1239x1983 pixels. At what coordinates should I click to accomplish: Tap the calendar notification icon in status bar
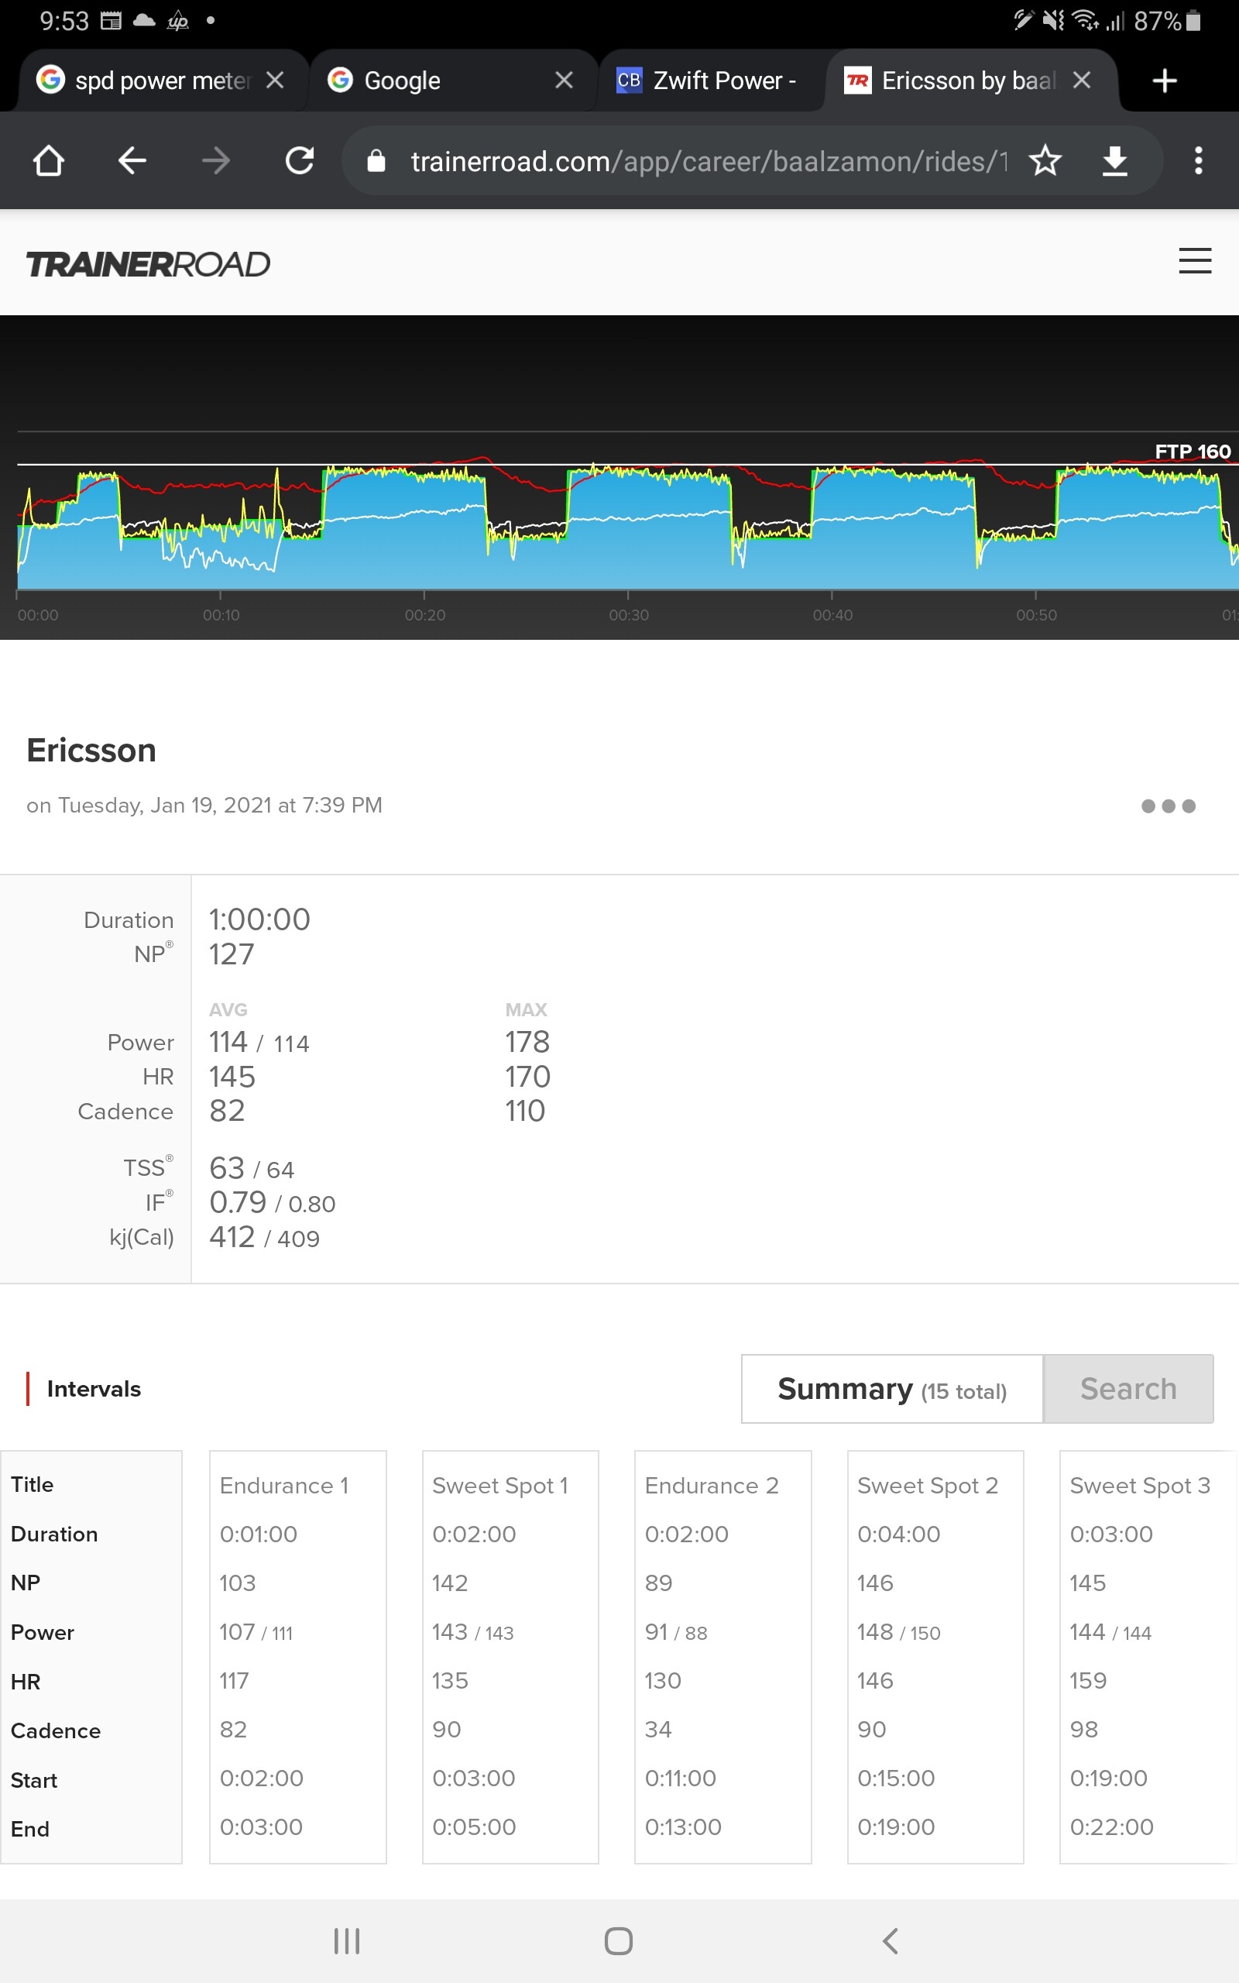click(111, 20)
